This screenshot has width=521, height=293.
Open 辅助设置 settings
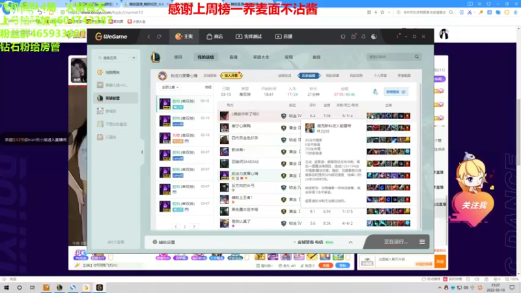point(164,242)
